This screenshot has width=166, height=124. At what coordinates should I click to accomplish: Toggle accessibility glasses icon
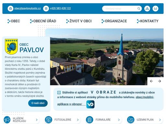point(155,8)
